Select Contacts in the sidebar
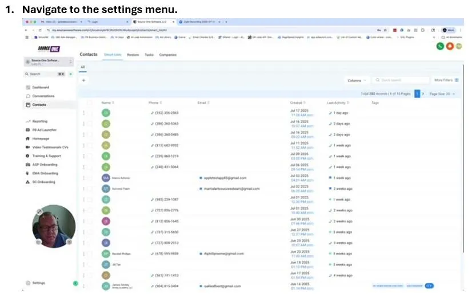Viewport: 472px width, 298px height. 36,105
